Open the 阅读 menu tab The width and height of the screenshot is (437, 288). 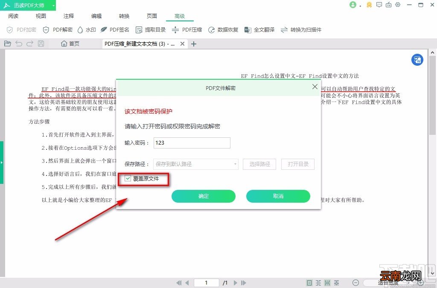coord(13,16)
